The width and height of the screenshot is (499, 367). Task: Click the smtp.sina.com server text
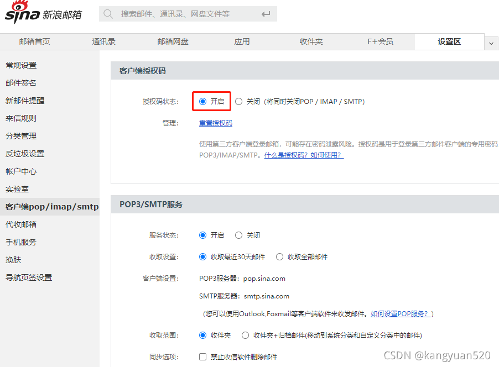(x=266, y=296)
